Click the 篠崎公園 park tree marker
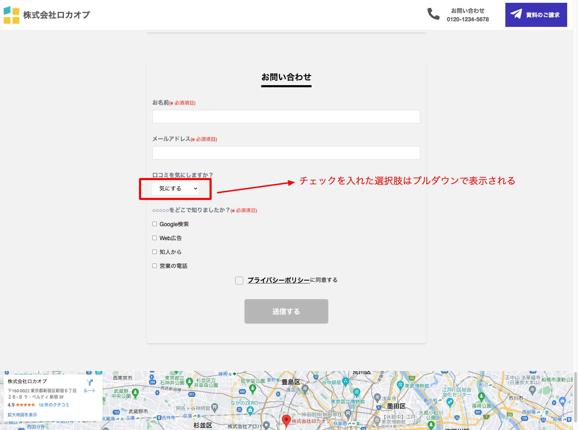The image size is (578, 430). [481, 396]
